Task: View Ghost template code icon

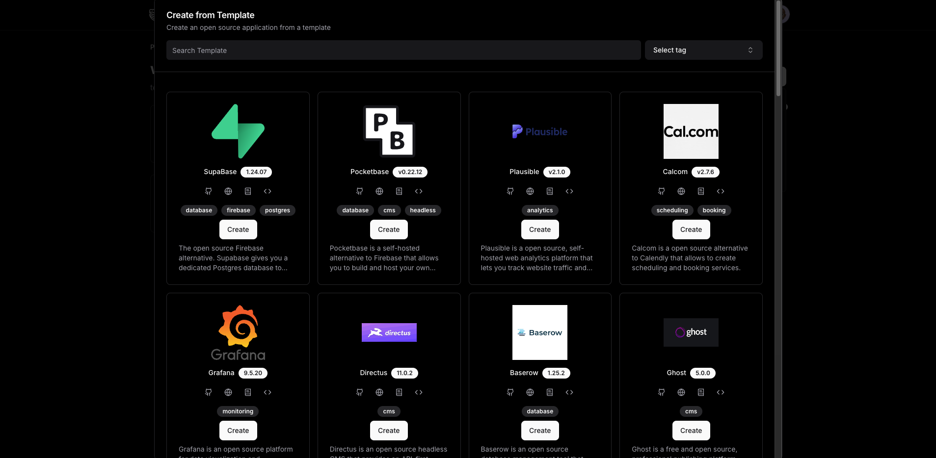Action: click(721, 392)
